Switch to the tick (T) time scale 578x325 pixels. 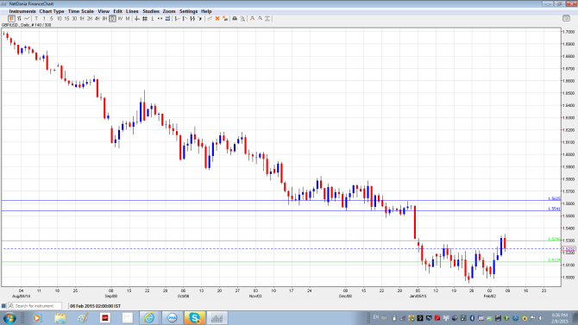tap(36, 18)
